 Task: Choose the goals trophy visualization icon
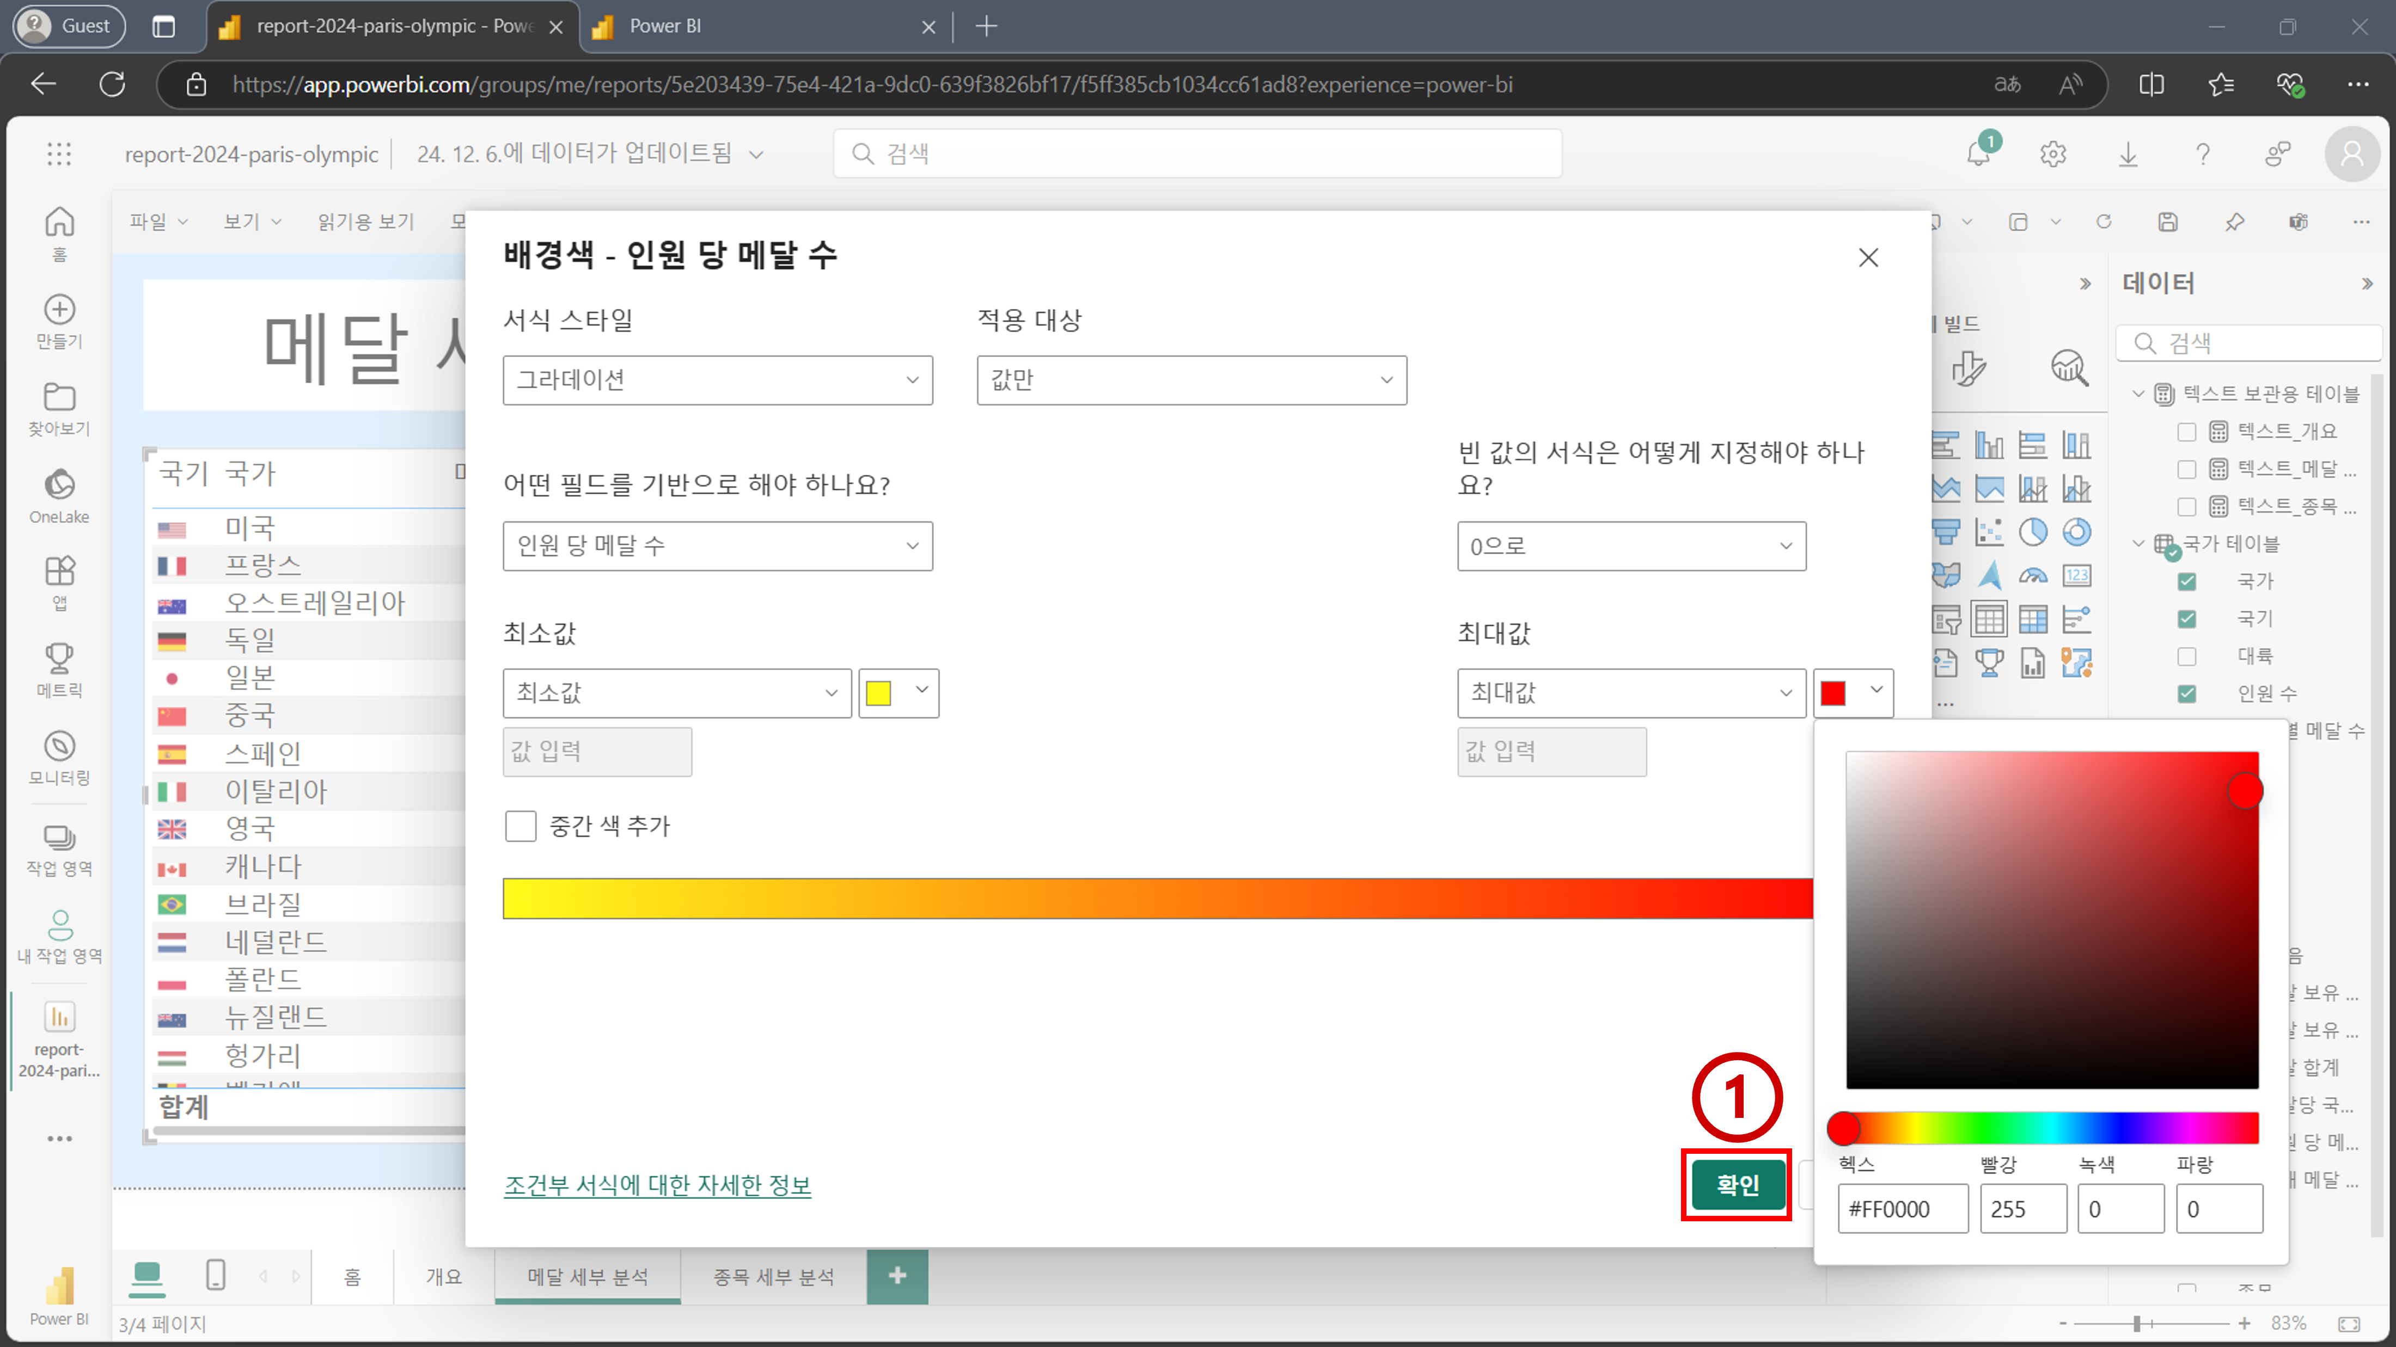point(1990,663)
